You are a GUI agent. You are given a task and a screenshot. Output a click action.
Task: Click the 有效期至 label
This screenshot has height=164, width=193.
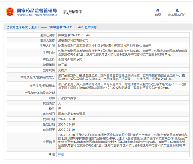49,130
